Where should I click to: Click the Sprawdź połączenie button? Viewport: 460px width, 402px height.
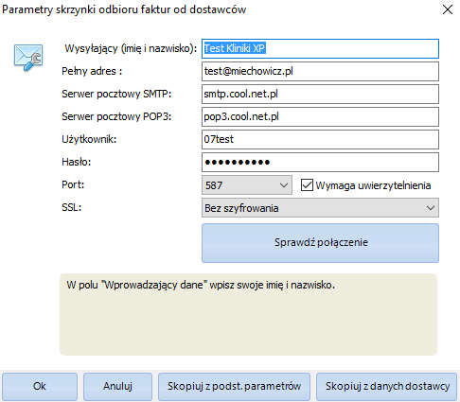pos(320,243)
